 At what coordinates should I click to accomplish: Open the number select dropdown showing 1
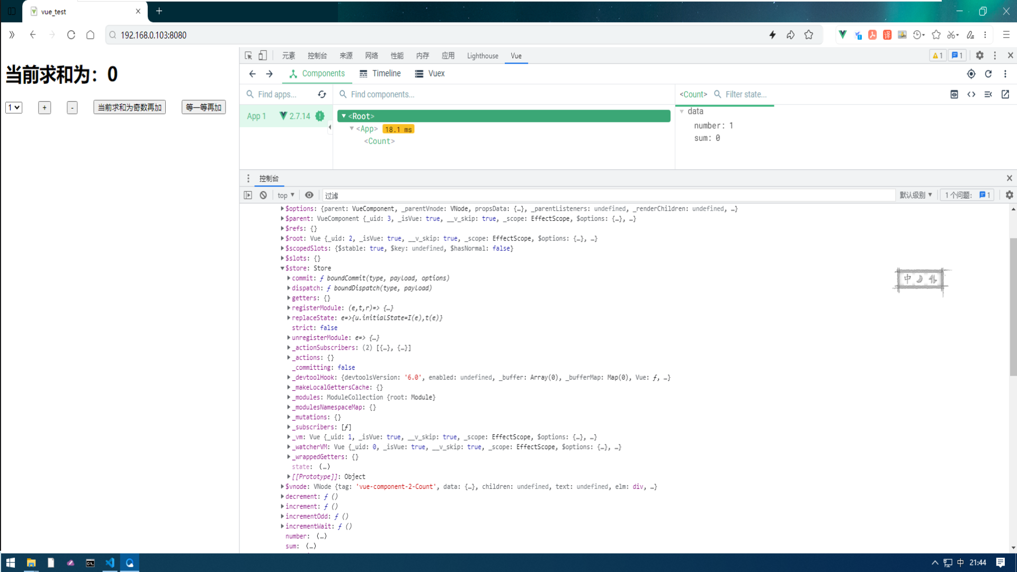click(14, 108)
